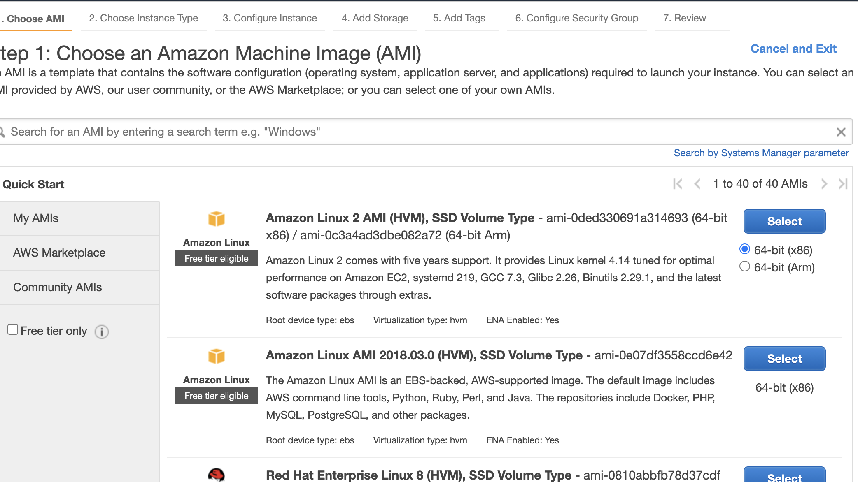Open Community AMIs in sidebar
858x482 pixels.
(x=79, y=287)
